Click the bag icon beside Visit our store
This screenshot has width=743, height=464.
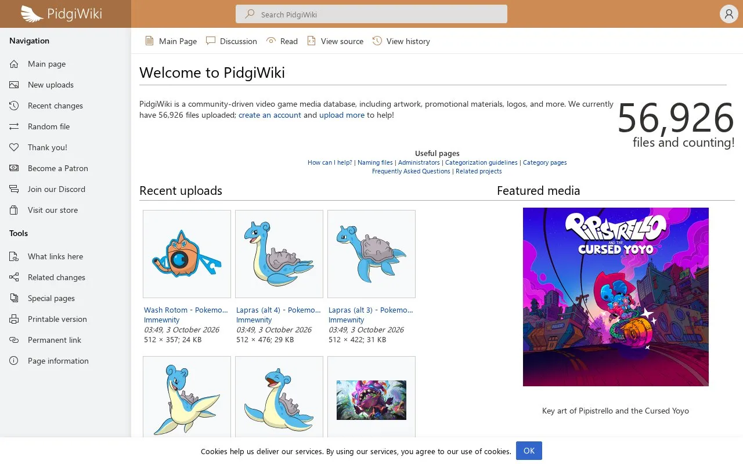pyautogui.click(x=14, y=210)
